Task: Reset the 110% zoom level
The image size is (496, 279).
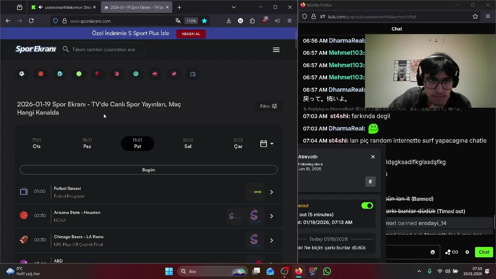Action: point(191,21)
